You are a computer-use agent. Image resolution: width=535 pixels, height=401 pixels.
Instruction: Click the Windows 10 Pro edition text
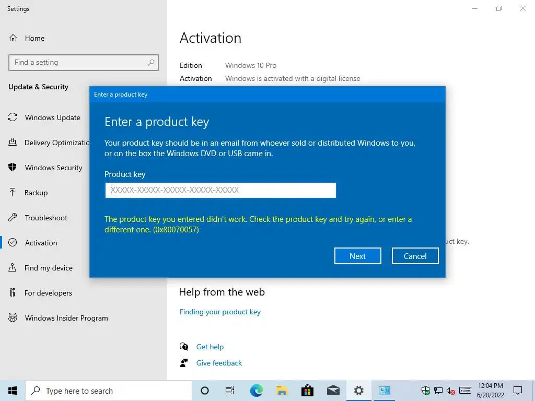coord(251,65)
